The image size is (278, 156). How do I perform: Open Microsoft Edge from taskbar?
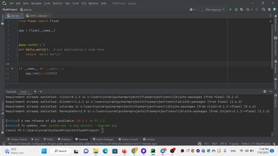click(105, 151)
